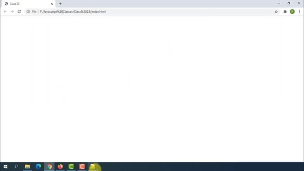Go back to the previous page

tap(5, 11)
